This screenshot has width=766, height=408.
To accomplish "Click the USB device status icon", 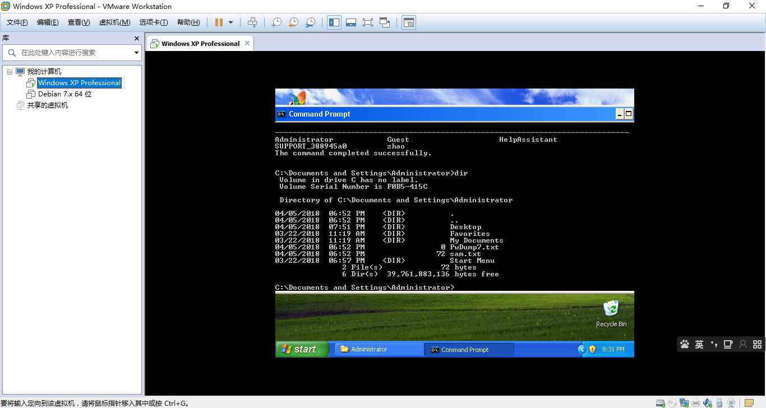I will pos(719,403).
